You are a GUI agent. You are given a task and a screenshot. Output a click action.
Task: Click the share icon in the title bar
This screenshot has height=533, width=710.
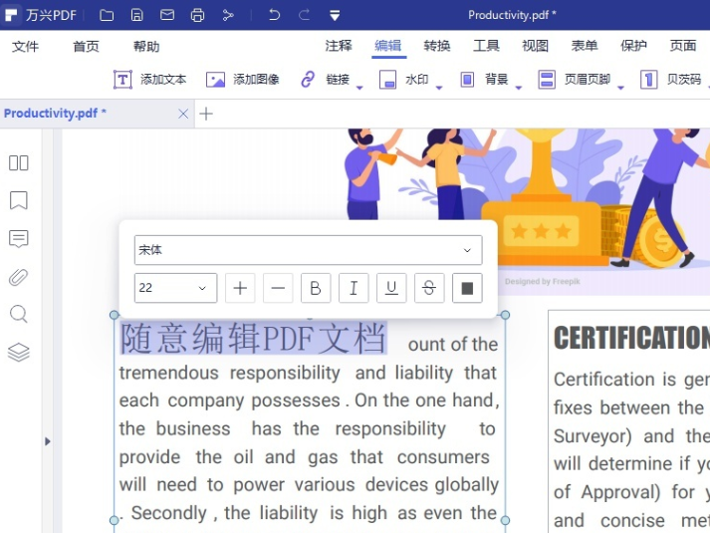point(228,15)
